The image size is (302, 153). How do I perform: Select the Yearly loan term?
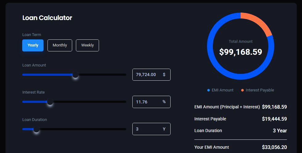[33, 45]
